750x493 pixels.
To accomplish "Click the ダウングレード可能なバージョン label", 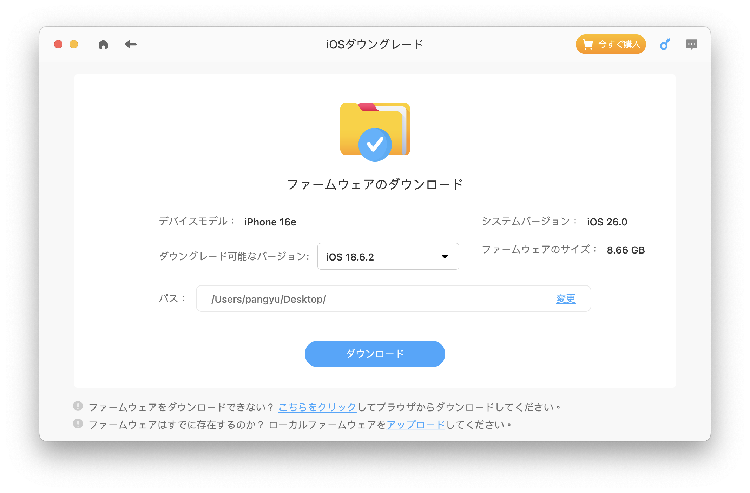I will (234, 256).
